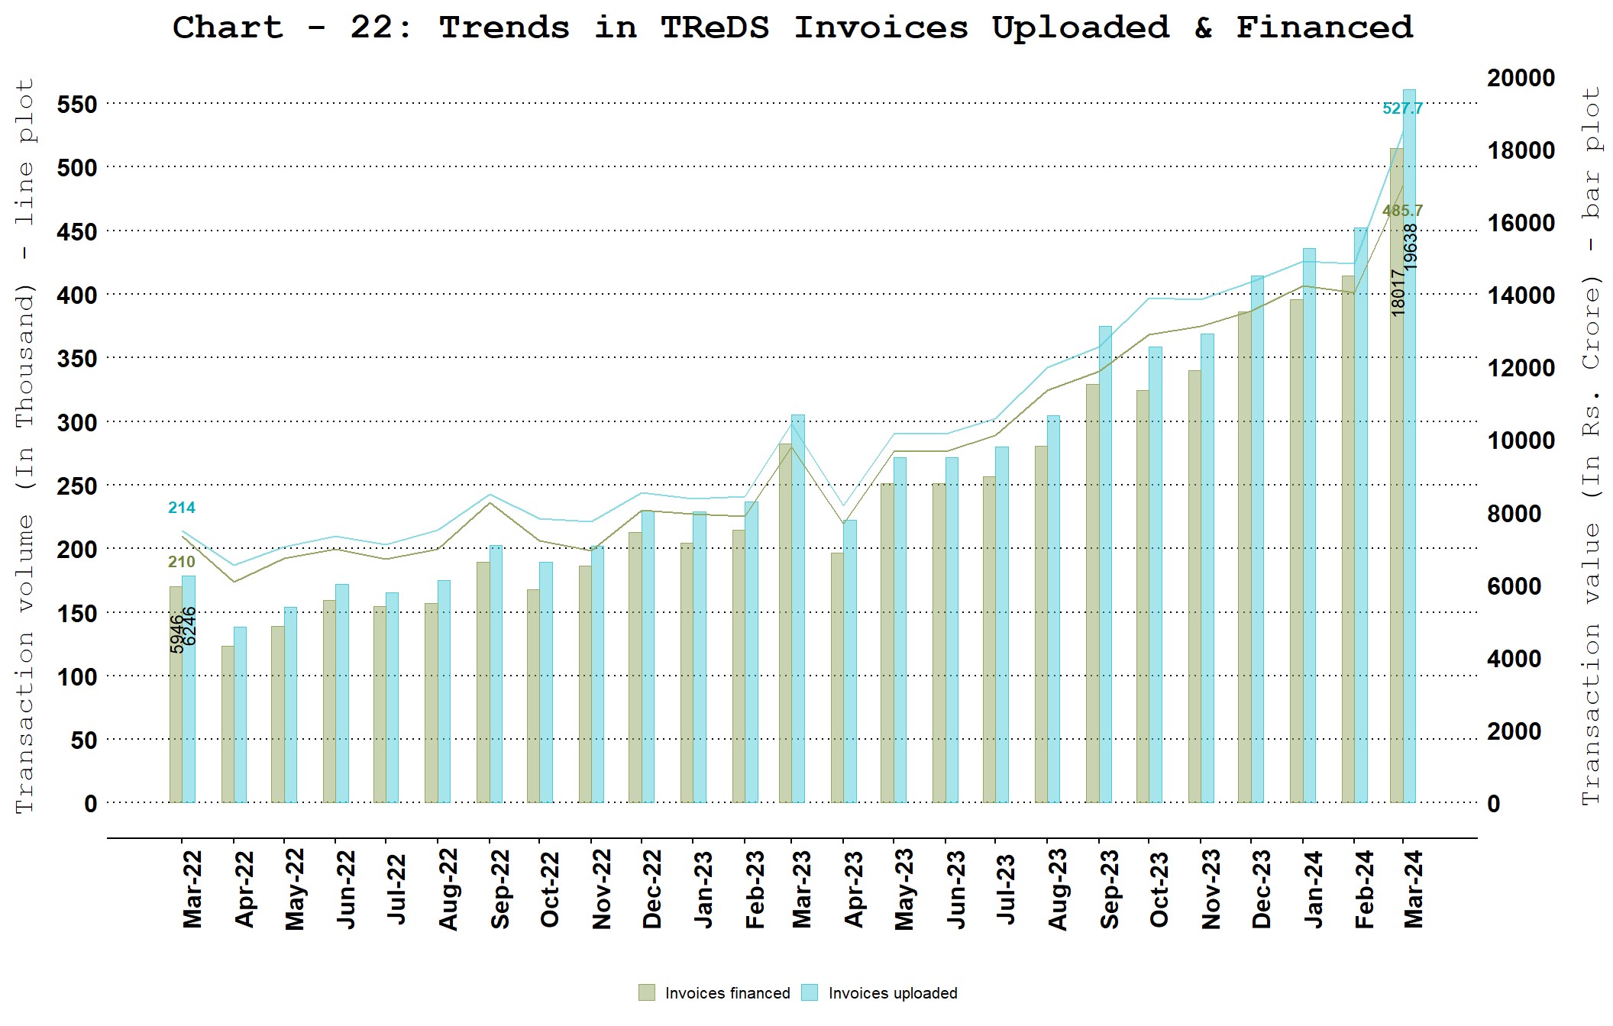Click the chart title text
Screen dimensions: 1613x1026
793,27
